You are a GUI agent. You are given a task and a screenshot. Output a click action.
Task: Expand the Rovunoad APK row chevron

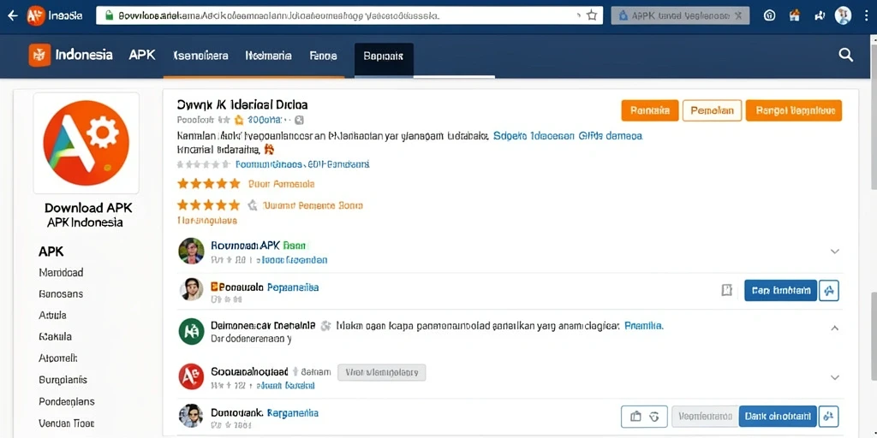tap(834, 252)
